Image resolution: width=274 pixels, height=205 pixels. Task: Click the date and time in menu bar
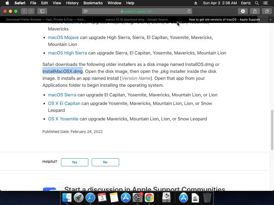click(x=220, y=3)
